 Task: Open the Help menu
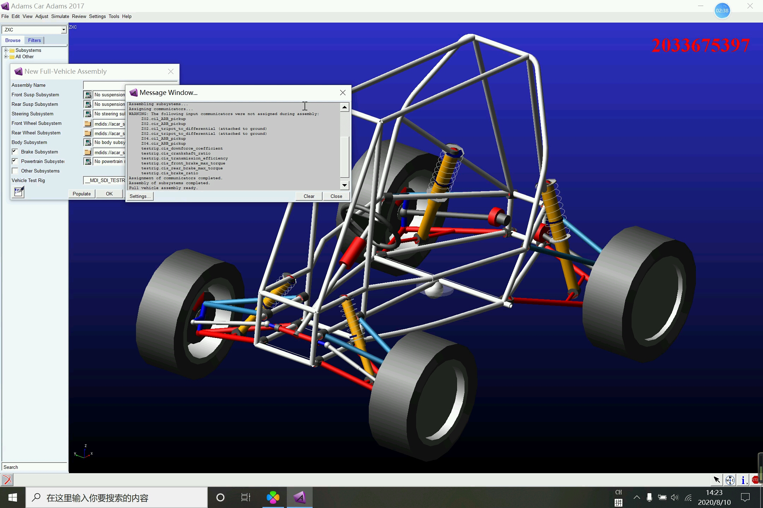click(127, 16)
